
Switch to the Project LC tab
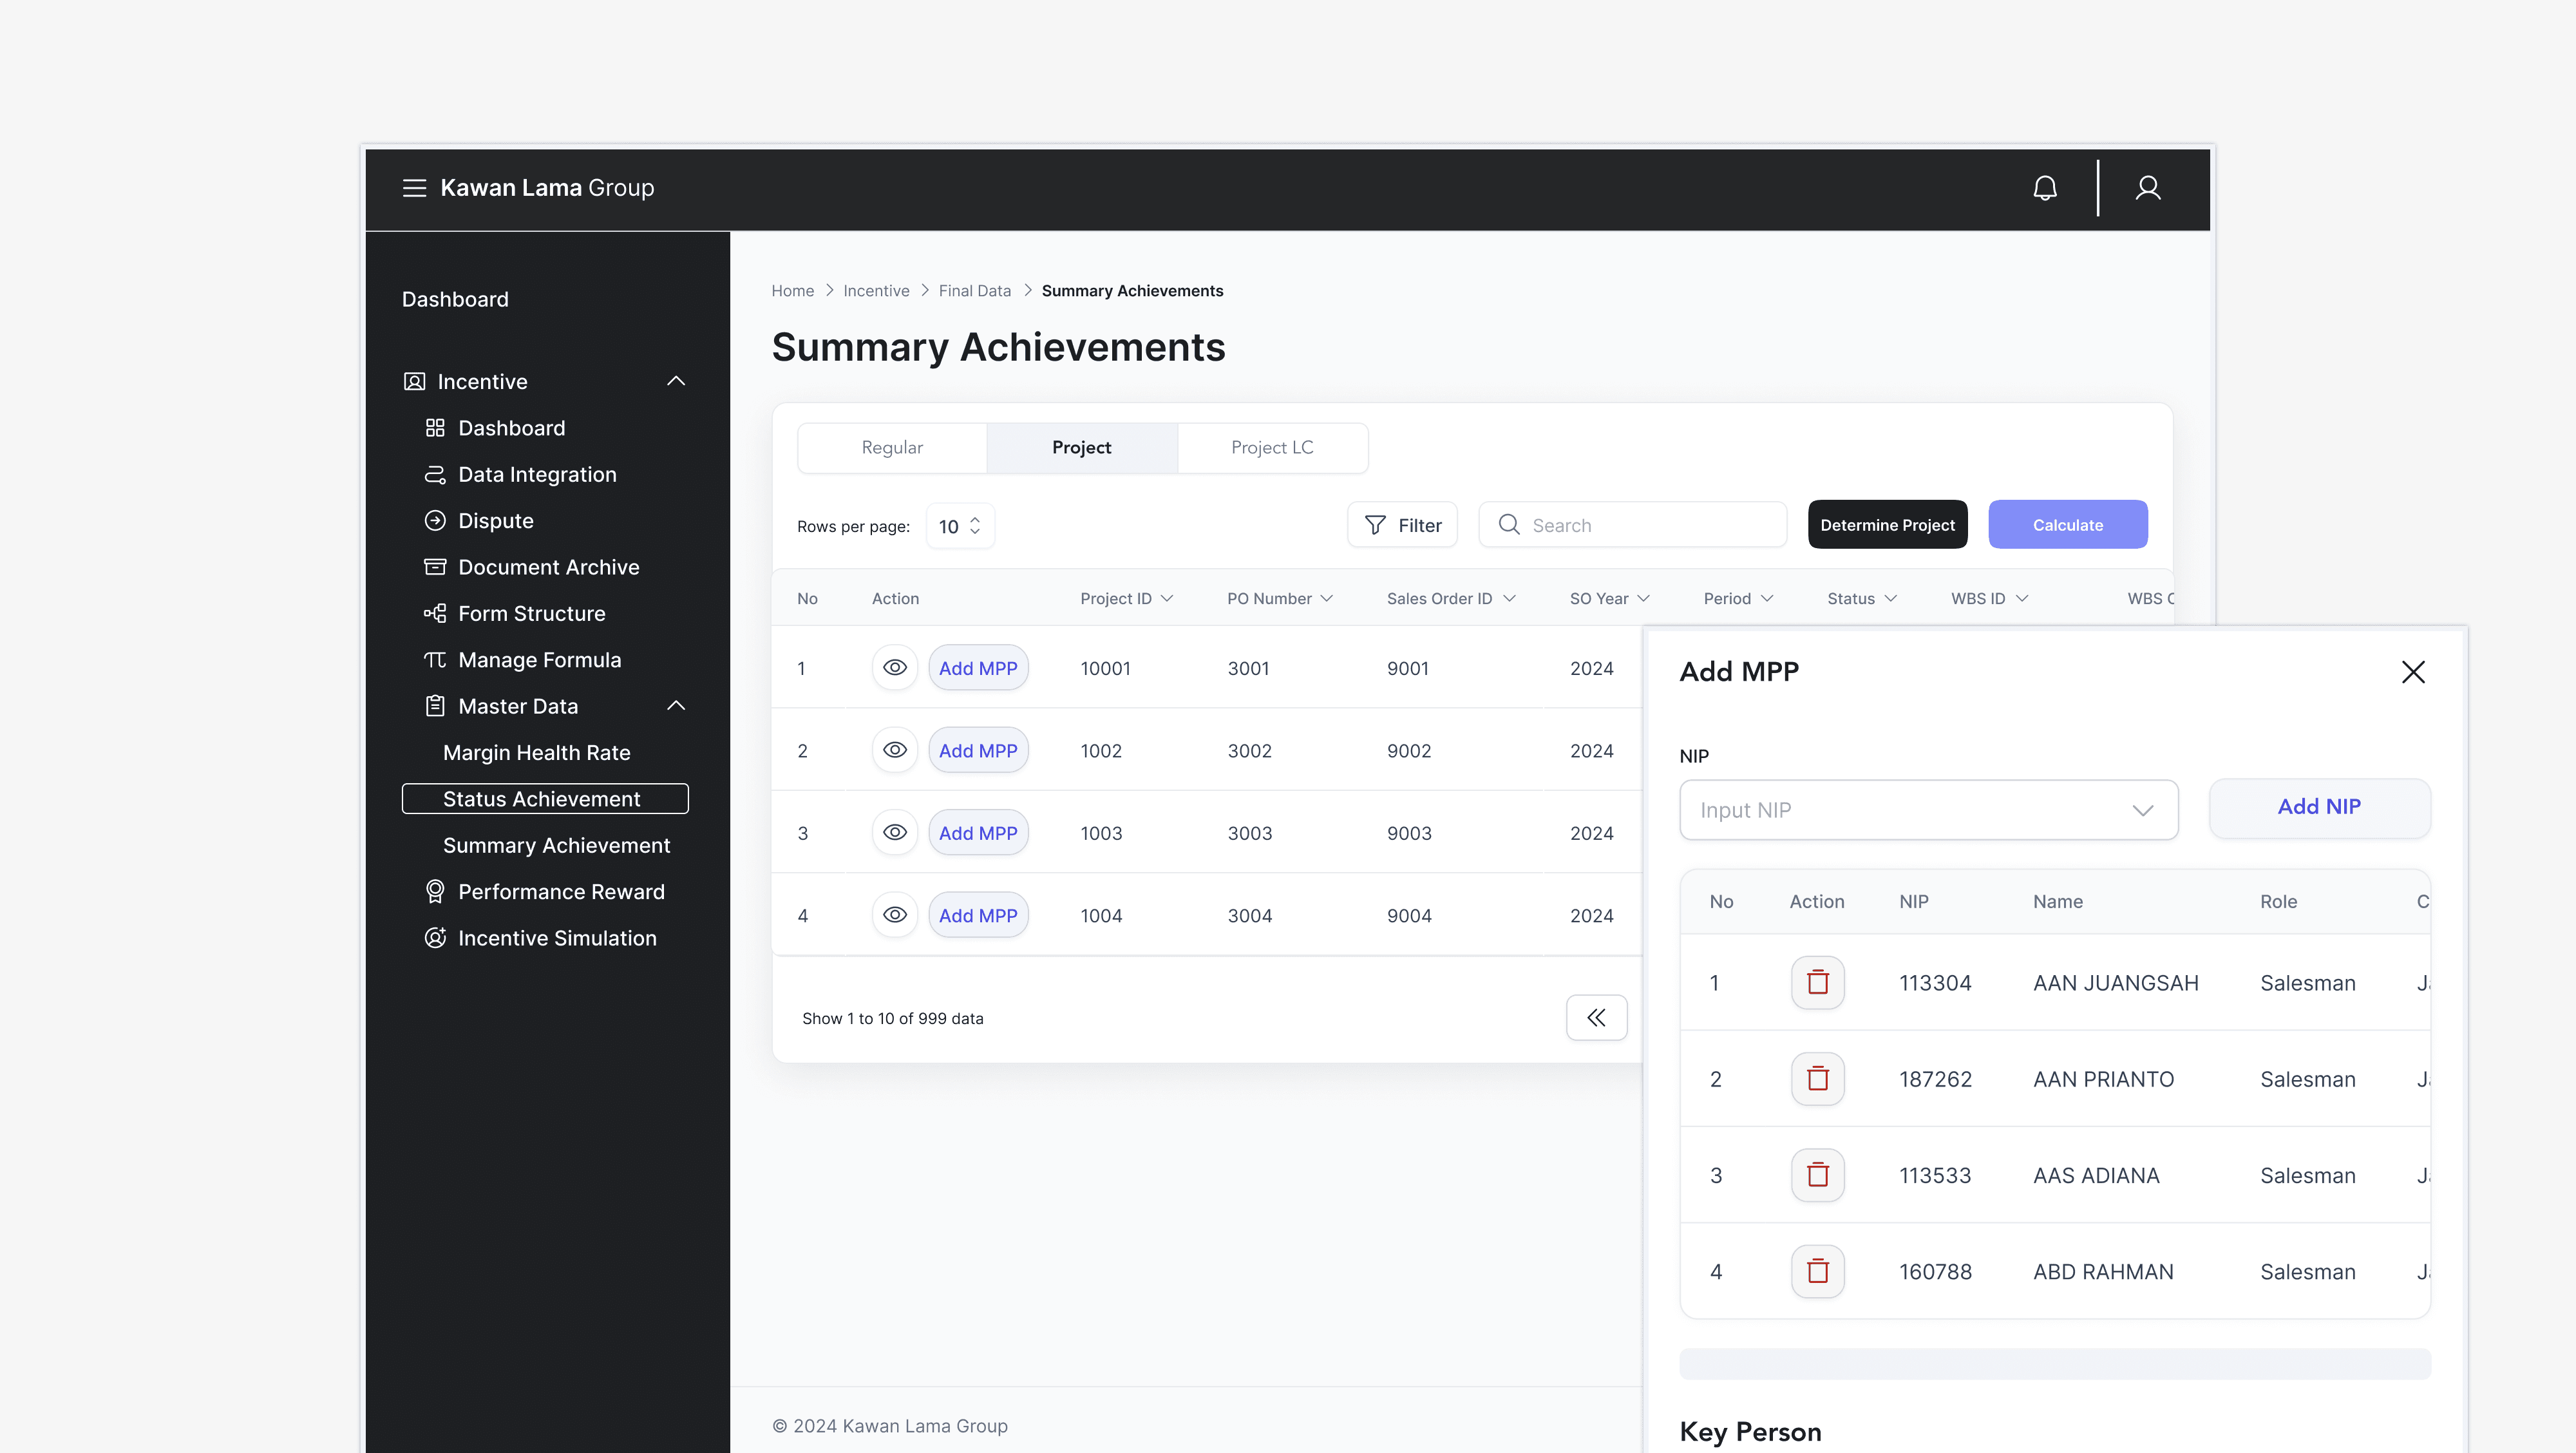pos(1272,447)
